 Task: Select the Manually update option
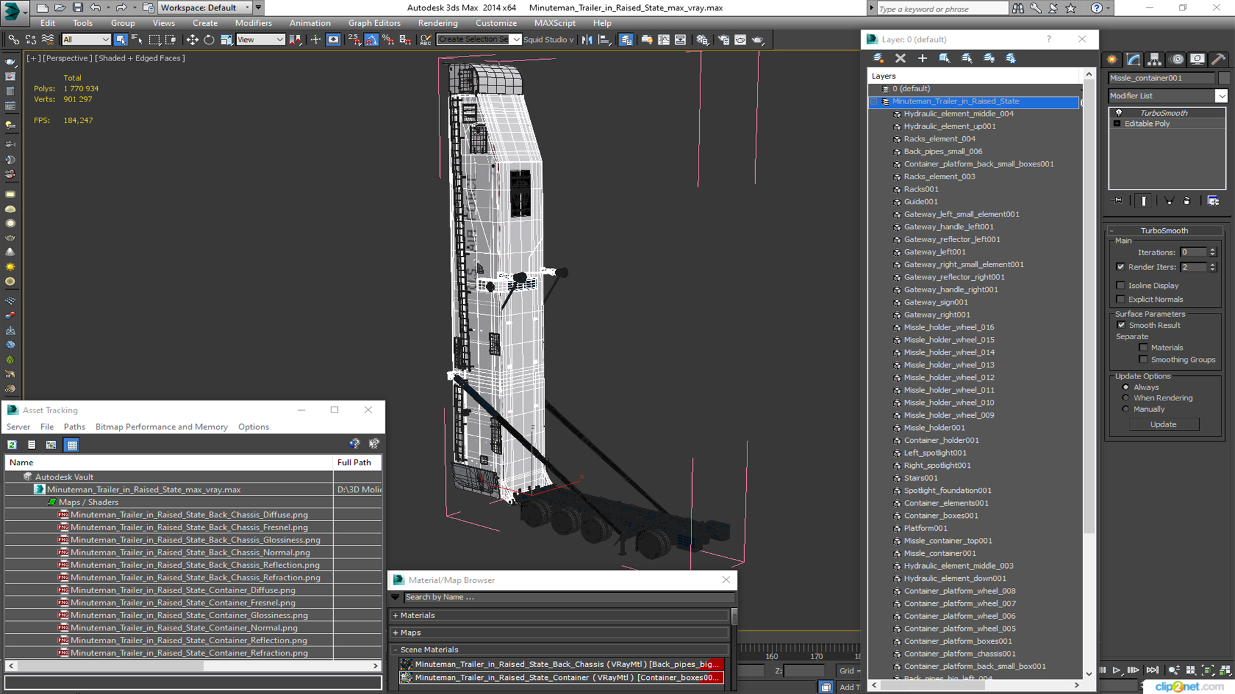(x=1126, y=409)
